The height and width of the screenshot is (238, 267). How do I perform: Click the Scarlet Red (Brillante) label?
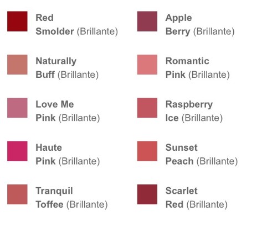(197, 198)
